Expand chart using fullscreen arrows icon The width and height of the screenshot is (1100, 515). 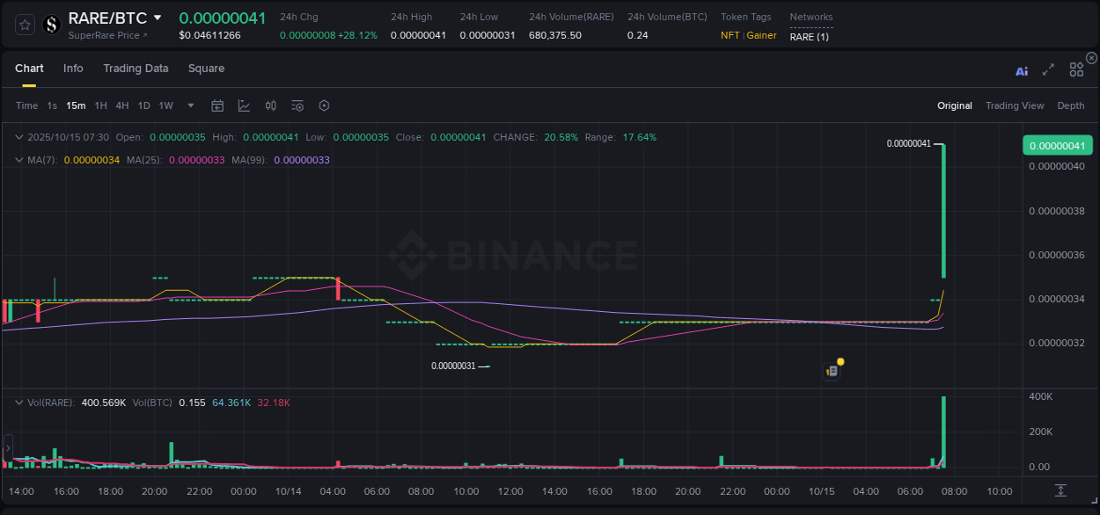(1049, 69)
